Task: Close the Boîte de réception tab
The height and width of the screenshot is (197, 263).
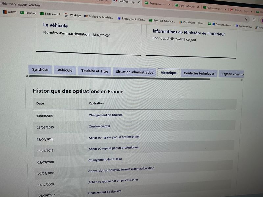Action: 251,11
